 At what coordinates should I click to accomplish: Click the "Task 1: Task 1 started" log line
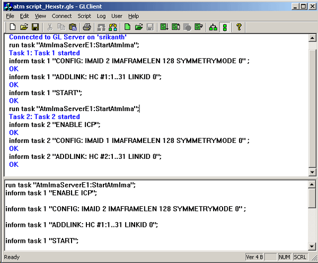pos(45,53)
